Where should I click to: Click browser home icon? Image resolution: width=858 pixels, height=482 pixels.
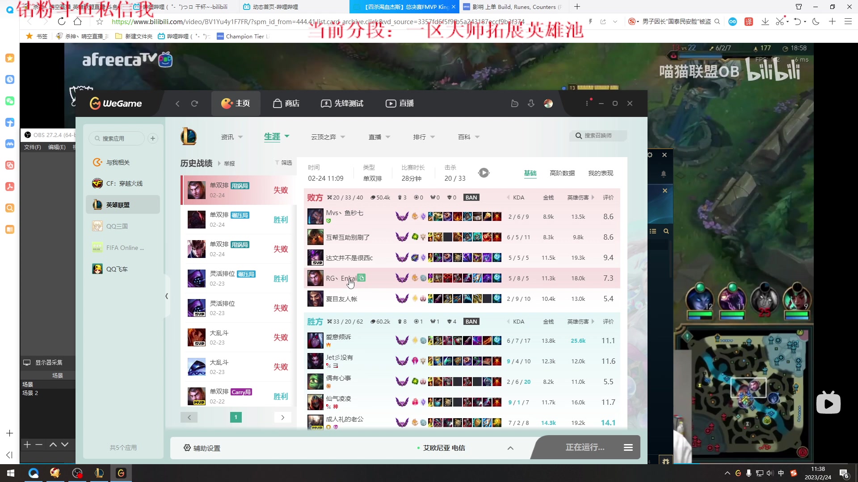[78, 21]
